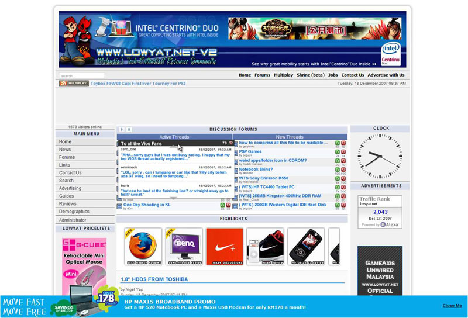468x318 pixels.
Task: Open Home in top navigation bar
Action: (245, 75)
